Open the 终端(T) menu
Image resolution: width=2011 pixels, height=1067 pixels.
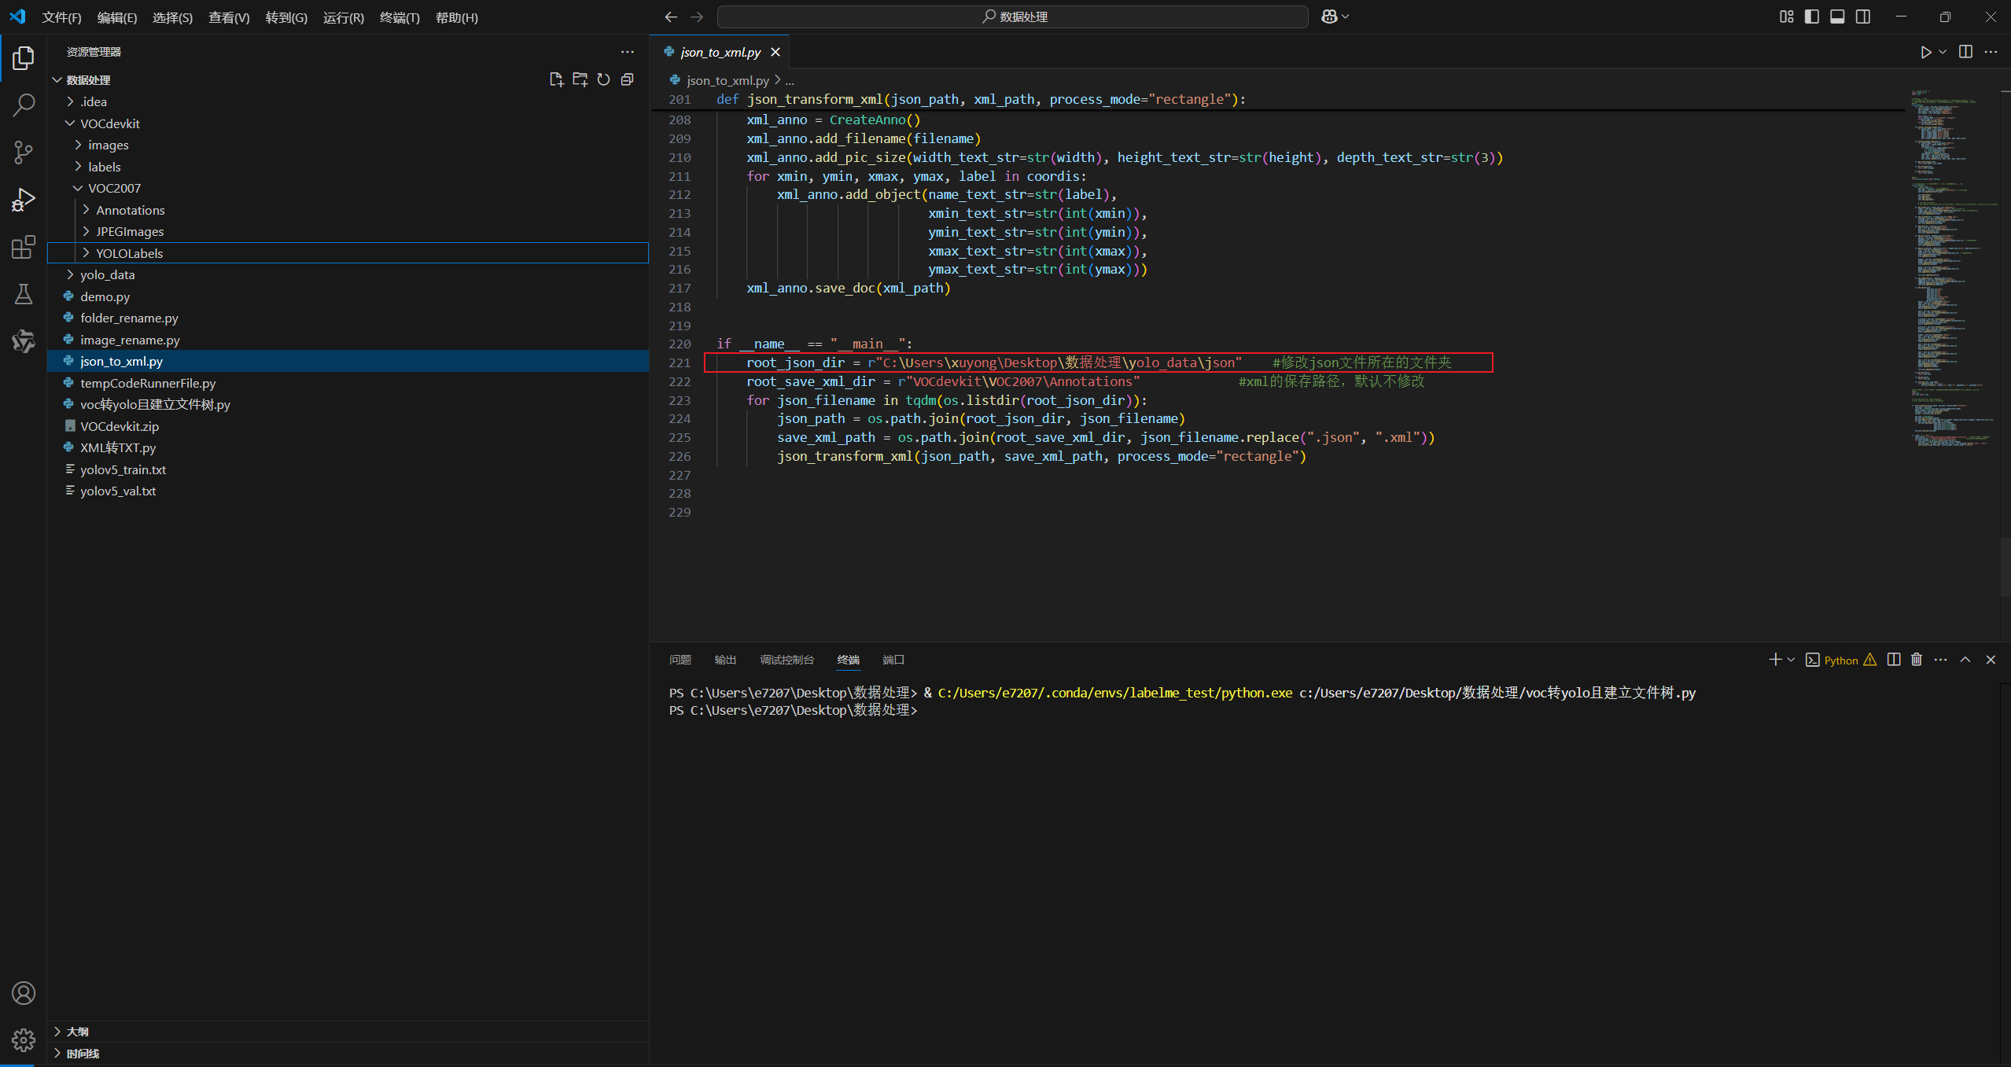pos(400,17)
